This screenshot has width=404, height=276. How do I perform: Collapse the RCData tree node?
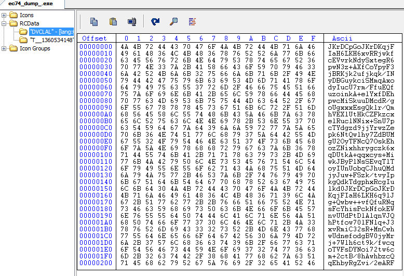tap(4, 23)
